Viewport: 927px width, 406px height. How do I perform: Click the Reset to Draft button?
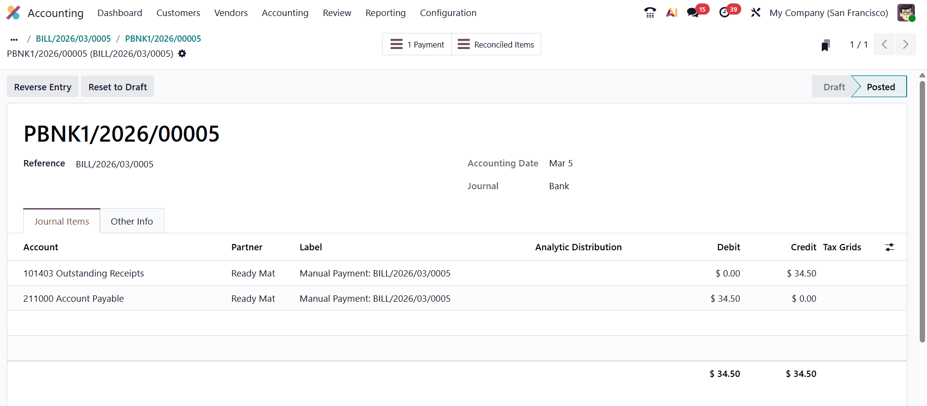[117, 87]
